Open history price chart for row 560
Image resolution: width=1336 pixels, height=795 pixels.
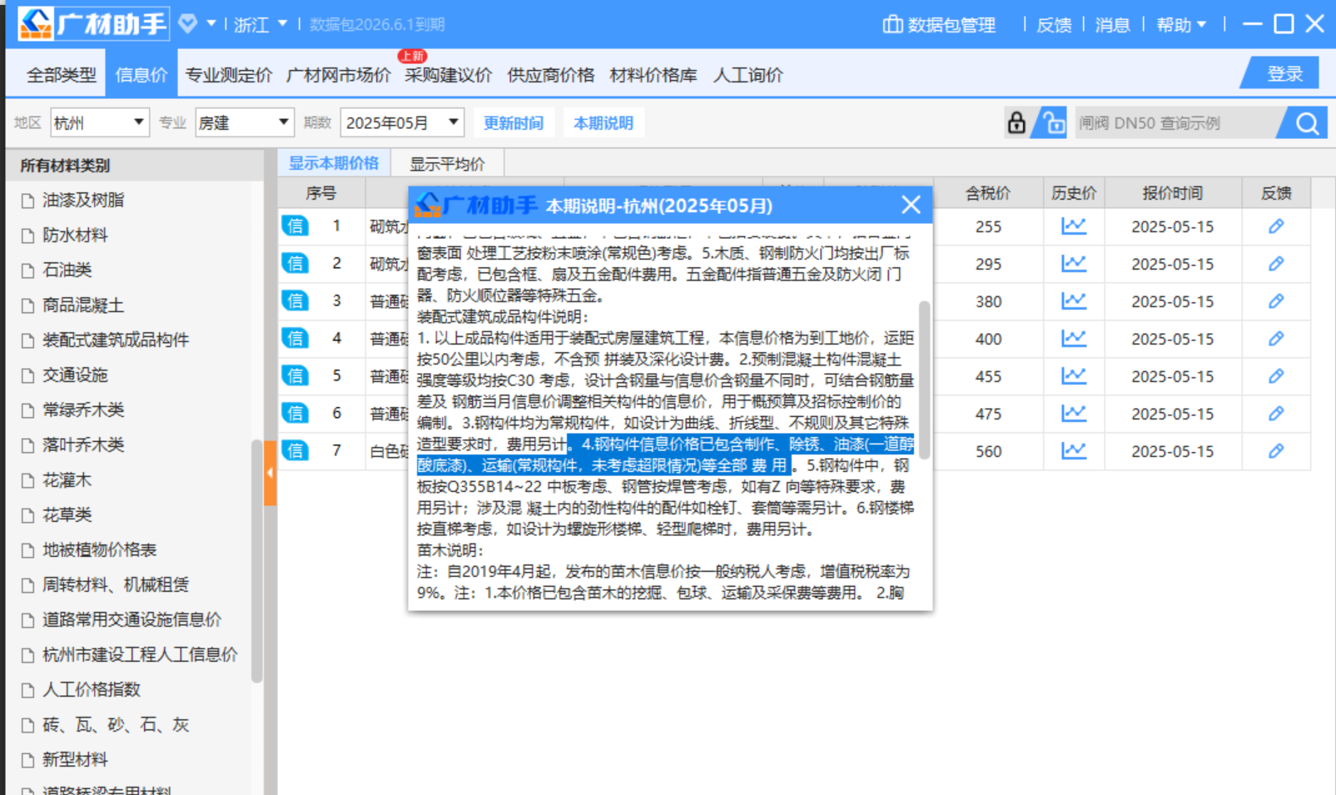click(x=1073, y=450)
